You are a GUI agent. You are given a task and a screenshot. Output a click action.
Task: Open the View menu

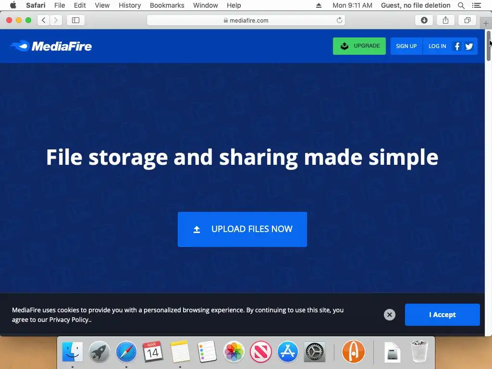(102, 5)
